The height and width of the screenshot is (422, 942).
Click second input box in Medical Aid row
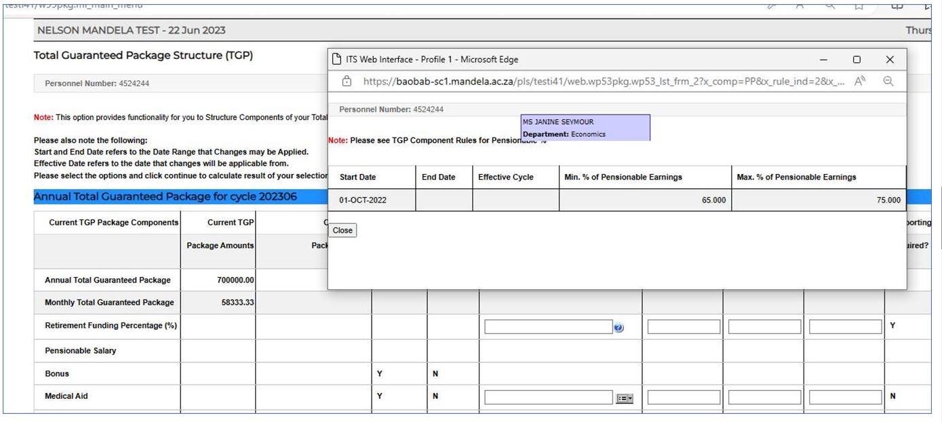click(684, 398)
